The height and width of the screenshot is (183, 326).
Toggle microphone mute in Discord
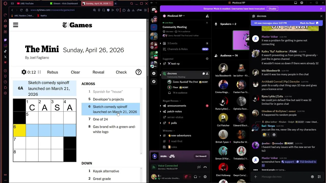(186, 177)
